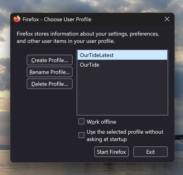Close the Choose User Profile dialog
This screenshot has height=175, width=183.
coord(167,19)
